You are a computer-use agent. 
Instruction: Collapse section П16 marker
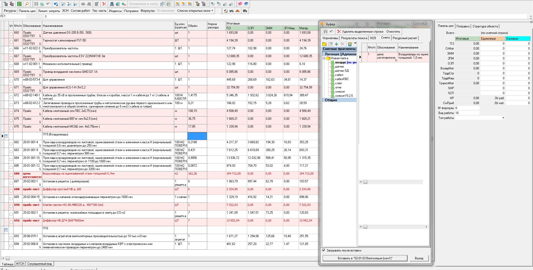coord(6,230)
